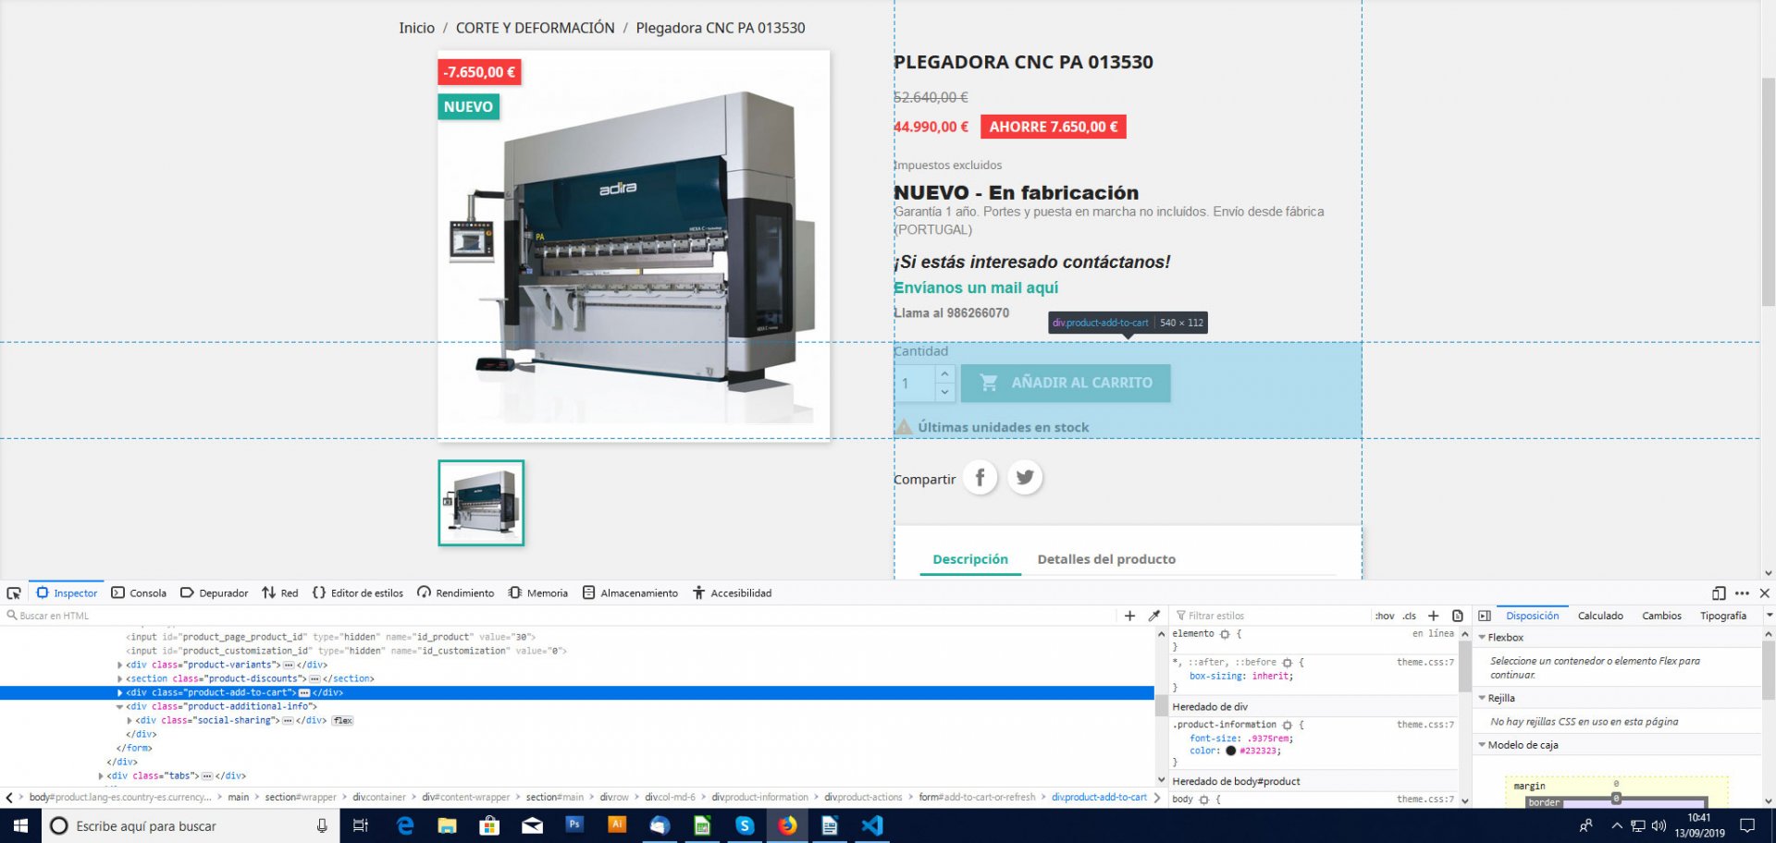Collapse the Modelo de caja section

tap(1482, 744)
